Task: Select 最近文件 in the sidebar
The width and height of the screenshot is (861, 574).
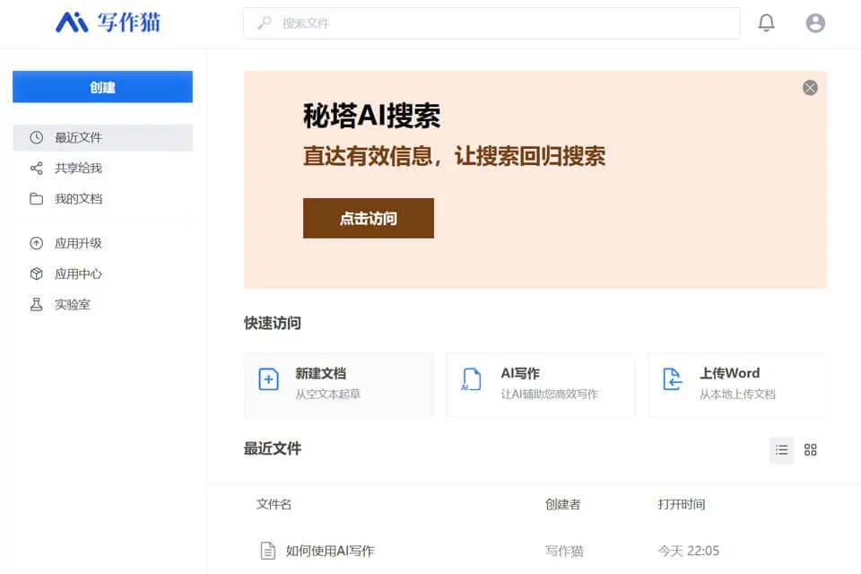Action: point(102,137)
